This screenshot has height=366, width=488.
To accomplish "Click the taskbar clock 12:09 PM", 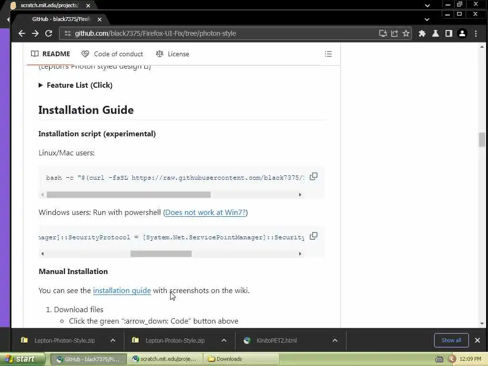I will [470, 359].
